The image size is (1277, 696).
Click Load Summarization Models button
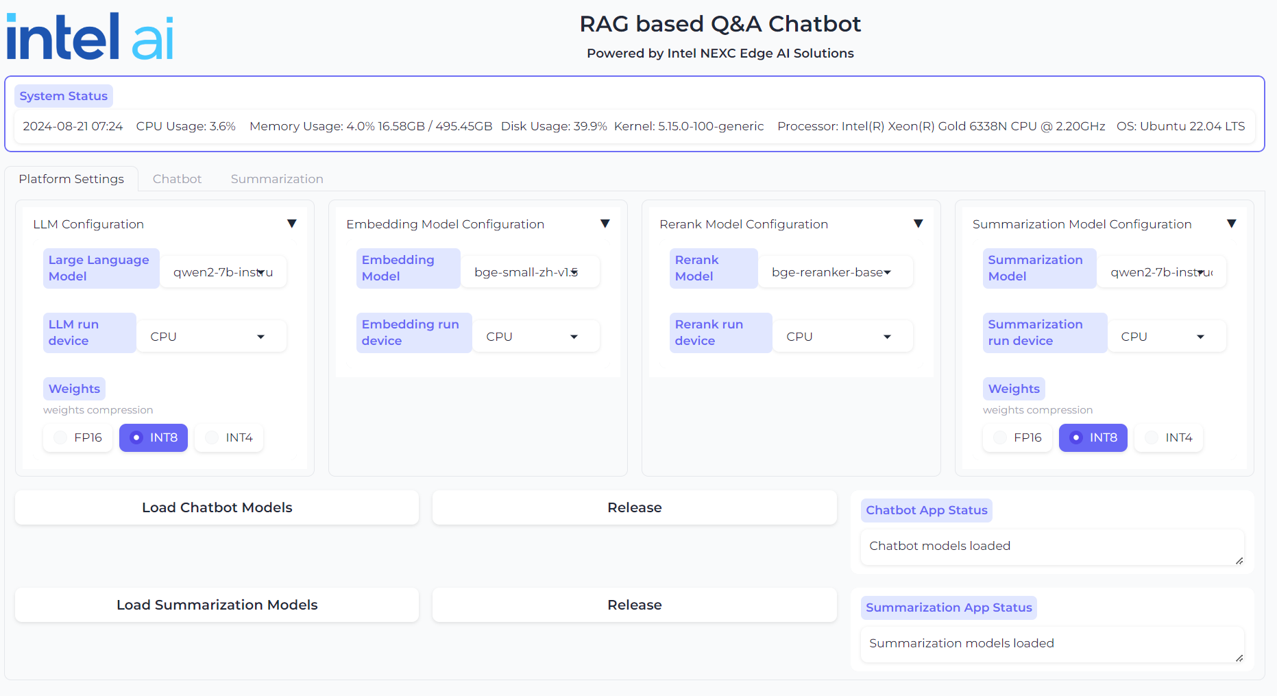(217, 605)
